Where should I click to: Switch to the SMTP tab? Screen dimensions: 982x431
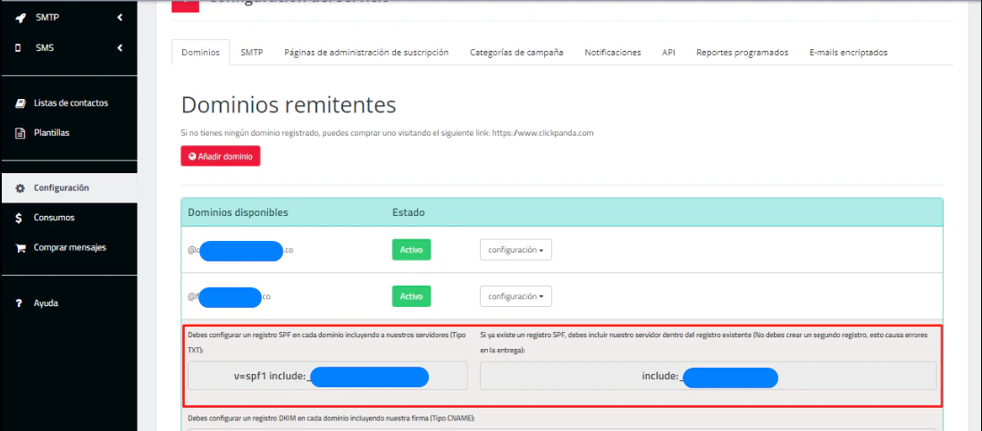tap(252, 53)
